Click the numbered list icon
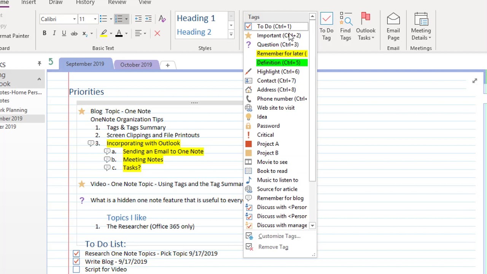This screenshot has width=487, height=274. [x=119, y=19]
